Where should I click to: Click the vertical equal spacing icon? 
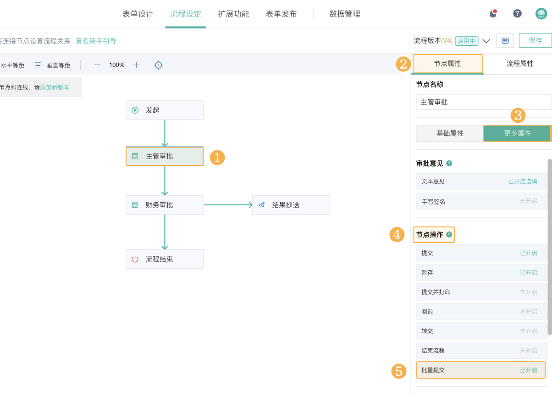(x=38, y=65)
